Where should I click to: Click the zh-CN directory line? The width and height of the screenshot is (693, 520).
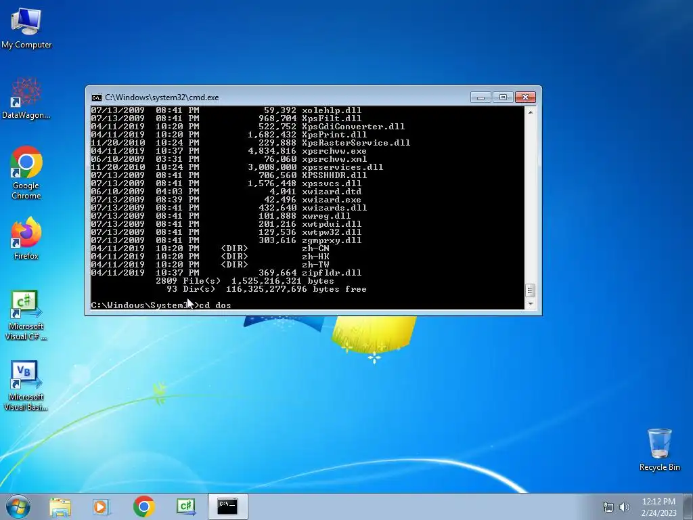pos(210,248)
